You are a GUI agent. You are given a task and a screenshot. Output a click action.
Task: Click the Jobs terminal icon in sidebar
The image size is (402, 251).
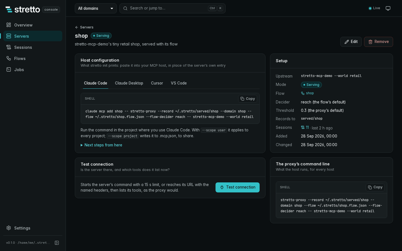pyautogui.click(x=9, y=69)
